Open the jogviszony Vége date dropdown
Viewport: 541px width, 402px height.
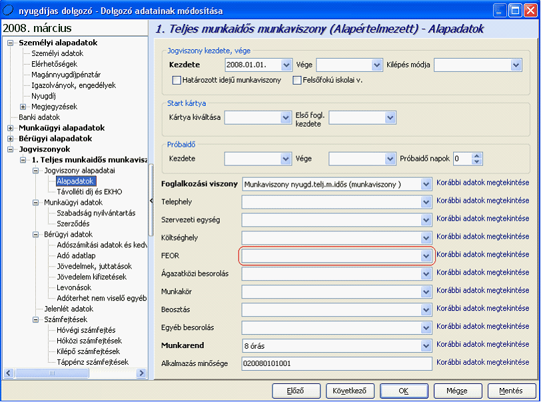(x=376, y=65)
